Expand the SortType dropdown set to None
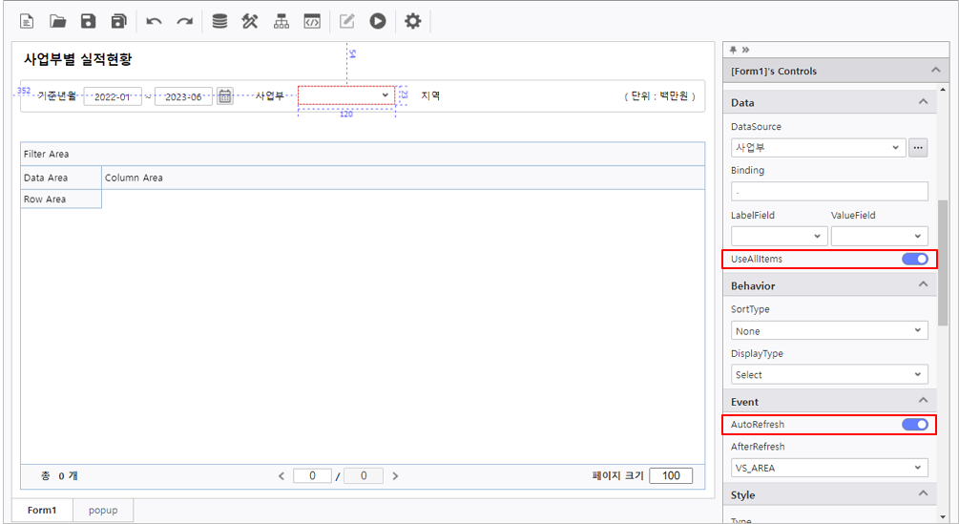The image size is (959, 524). click(829, 331)
